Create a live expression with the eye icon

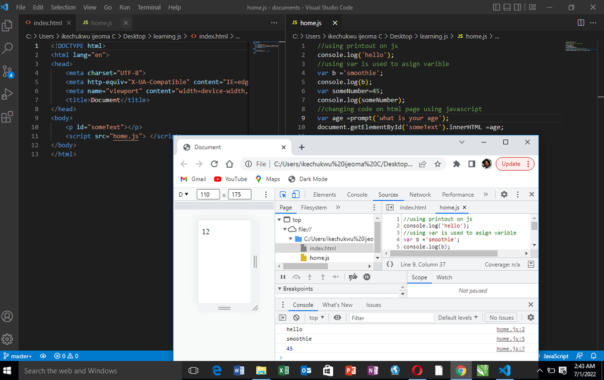pyautogui.click(x=337, y=318)
